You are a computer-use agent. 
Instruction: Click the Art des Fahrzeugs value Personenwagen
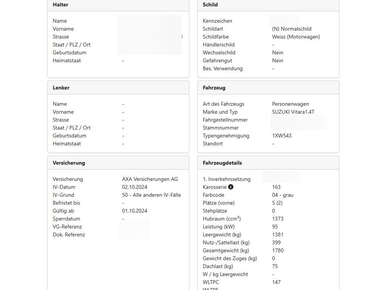[x=290, y=104]
